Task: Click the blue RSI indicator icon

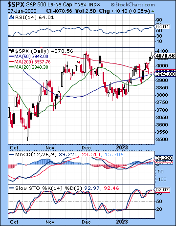Action: pyautogui.click(x=12, y=17)
